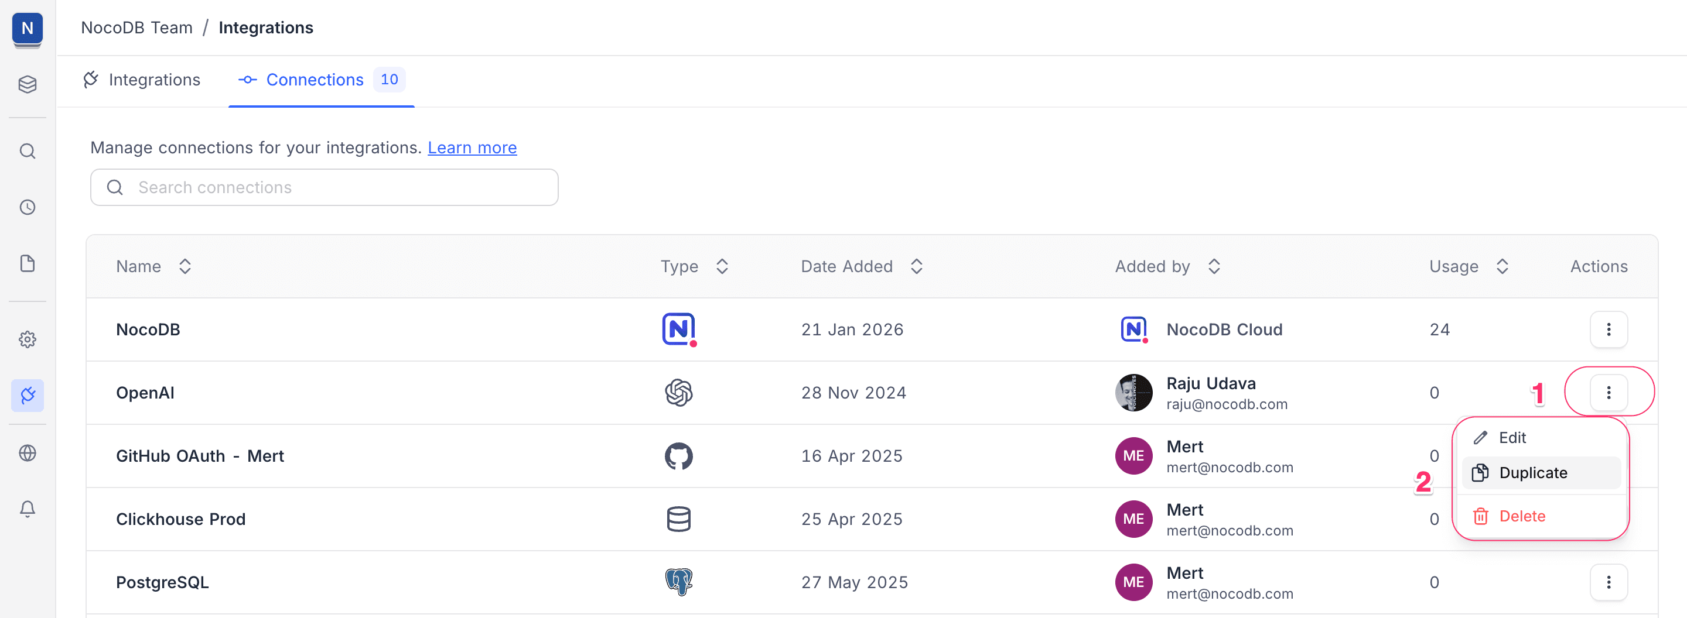Viewport: 1687px width, 618px height.
Task: Click the integrations plug icon in sidebar
Action: click(x=28, y=396)
